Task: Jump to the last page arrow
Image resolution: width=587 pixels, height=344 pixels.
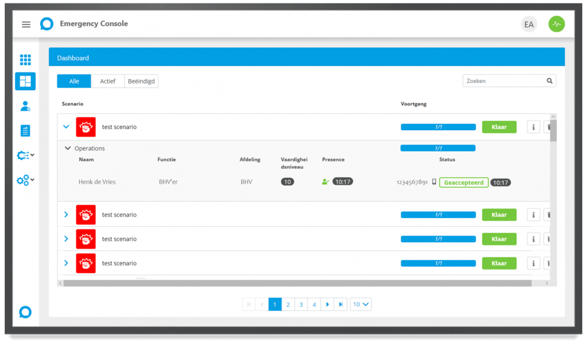Action: click(x=341, y=304)
